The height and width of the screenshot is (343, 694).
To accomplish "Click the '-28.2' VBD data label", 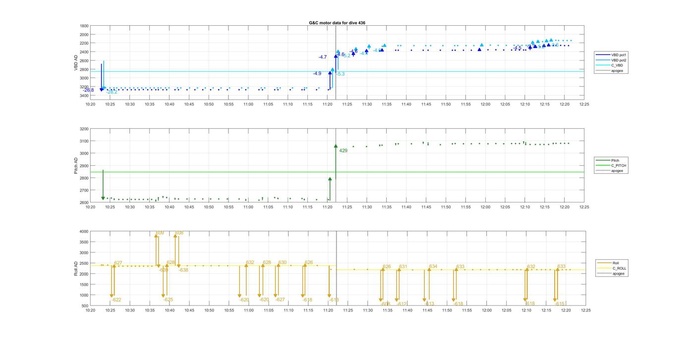I will pyautogui.click(x=112, y=92).
